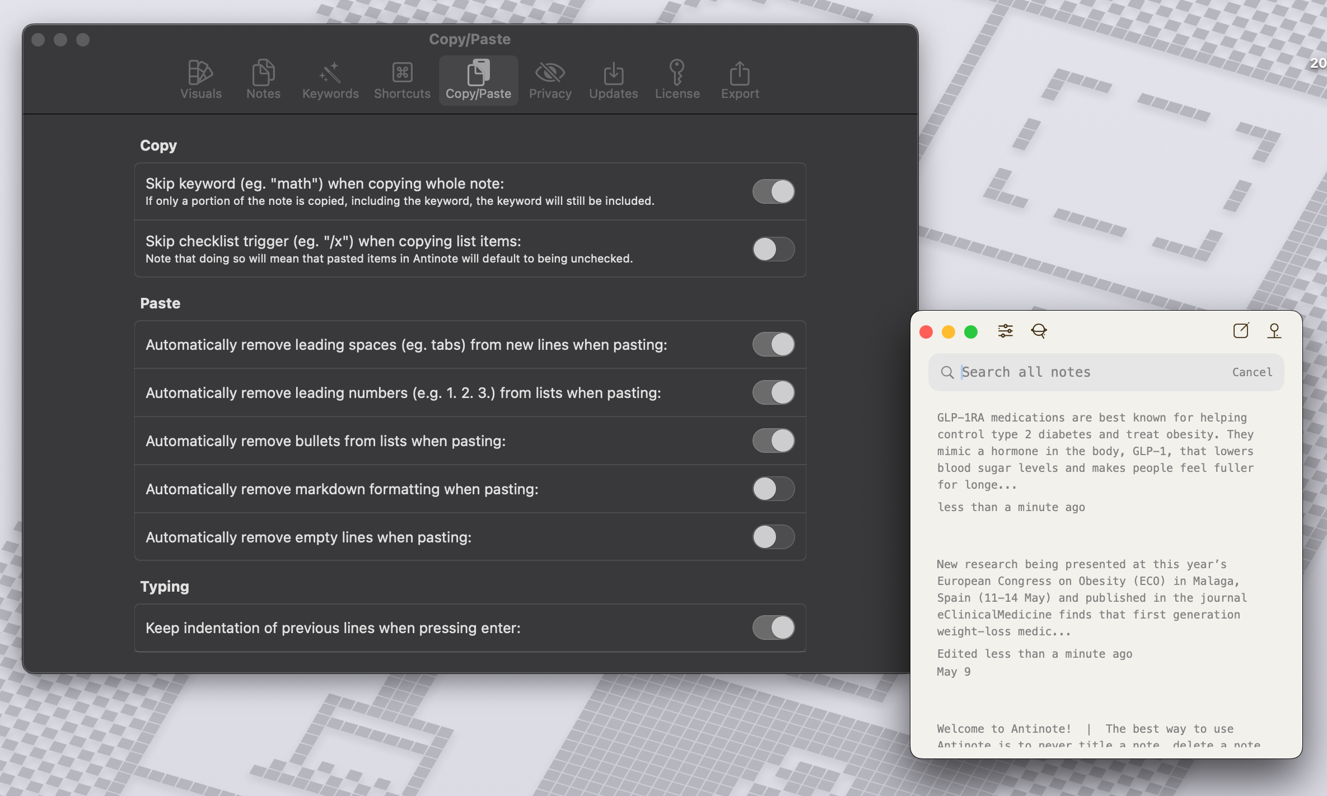
Task: Select the Notes settings icon
Action: tap(263, 79)
